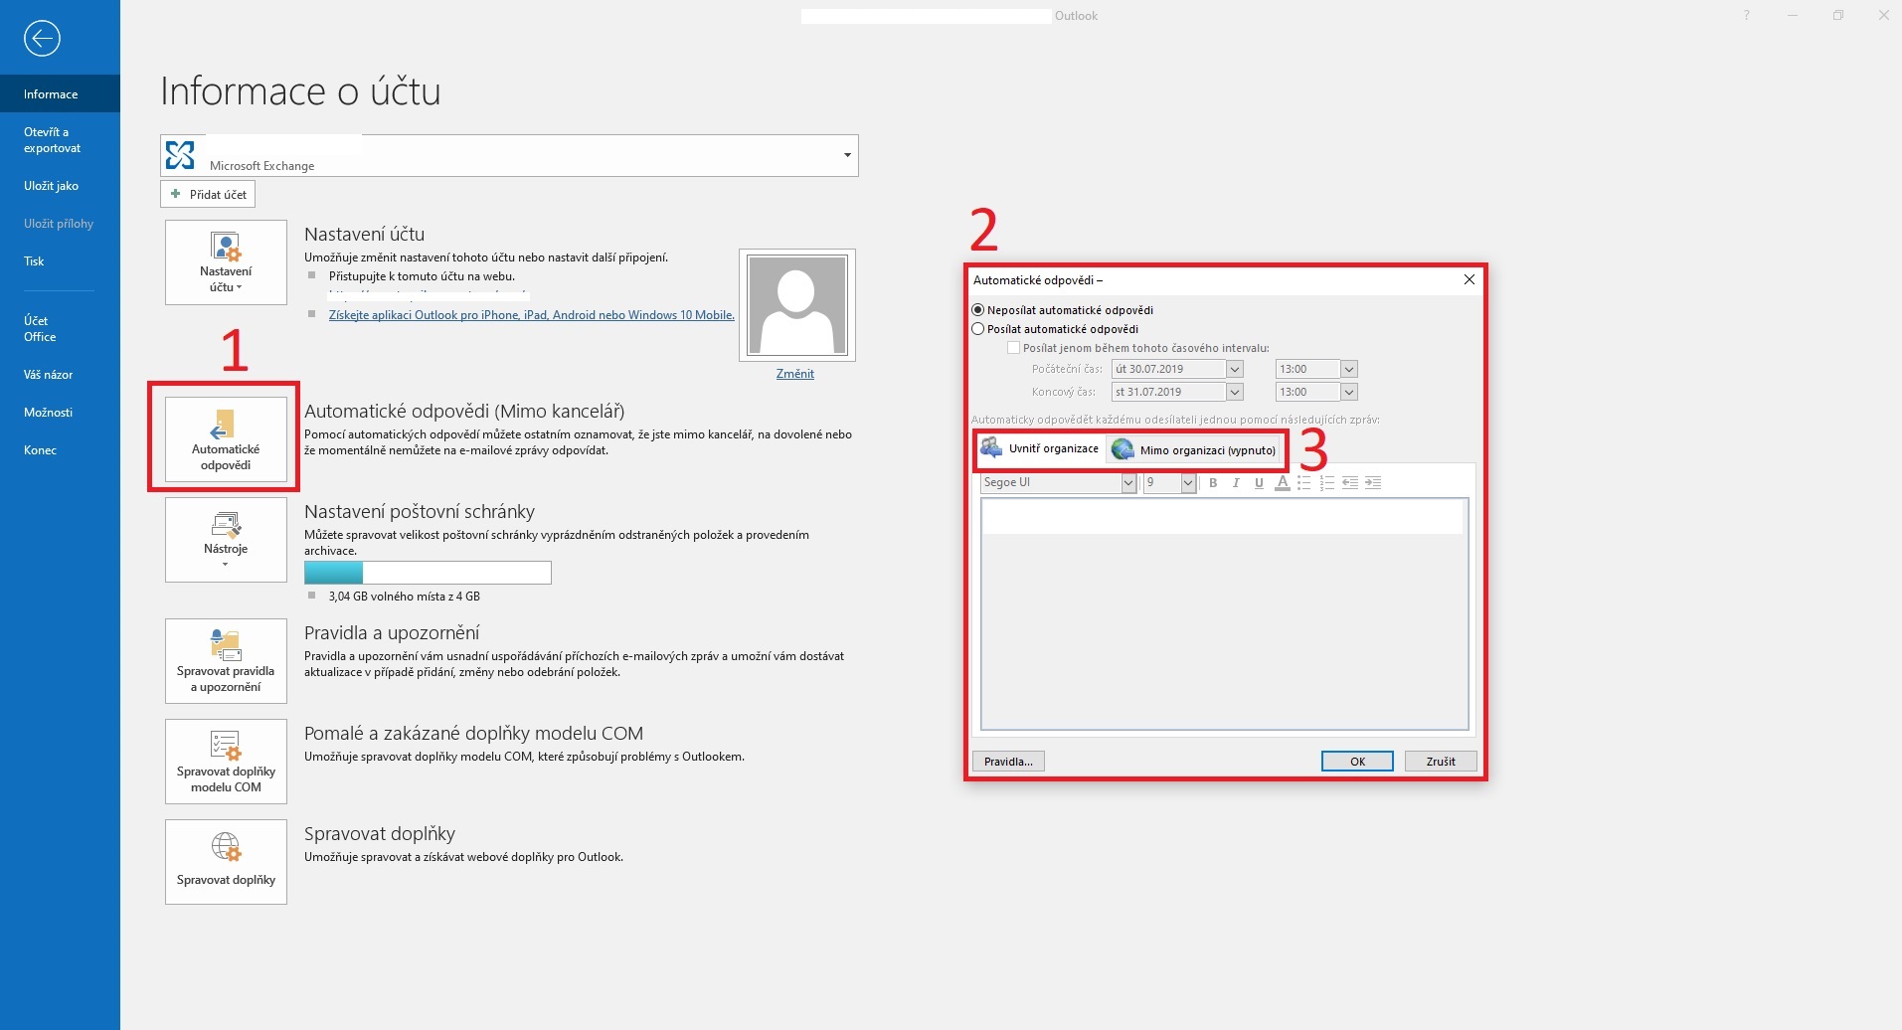The image size is (1902, 1030).
Task: Click the Spravovat doplňky globe button
Action: pos(226,861)
